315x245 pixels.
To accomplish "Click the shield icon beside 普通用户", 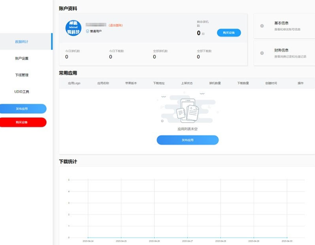I will pyautogui.click(x=87, y=31).
